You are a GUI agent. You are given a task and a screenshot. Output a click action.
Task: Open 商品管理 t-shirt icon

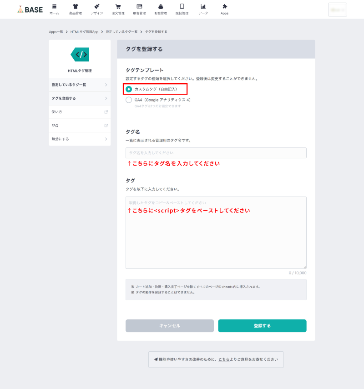[x=76, y=6]
